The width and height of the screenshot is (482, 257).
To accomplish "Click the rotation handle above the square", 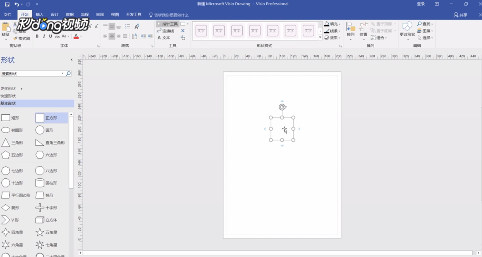I will tap(282, 107).
